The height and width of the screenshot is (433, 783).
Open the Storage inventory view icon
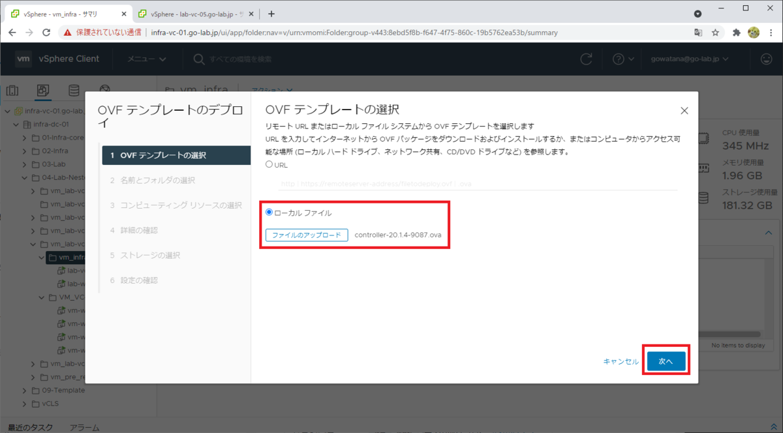coord(74,90)
